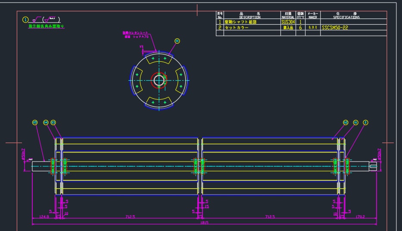Select balloon 2 pointing to the set collar

tap(366, 123)
